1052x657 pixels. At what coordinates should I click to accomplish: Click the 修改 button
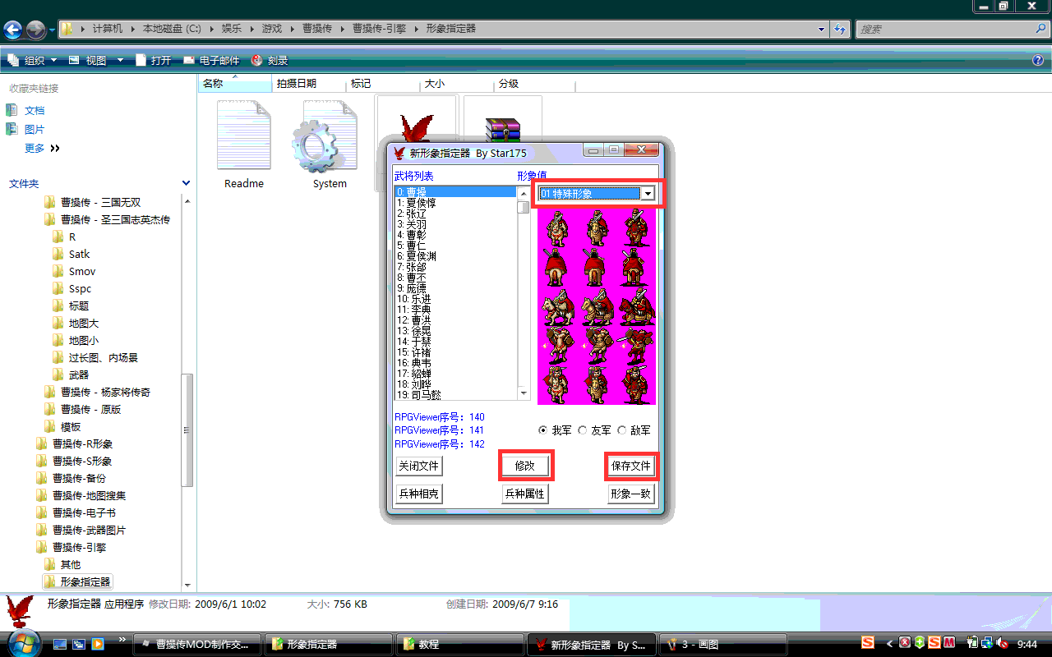tap(525, 466)
